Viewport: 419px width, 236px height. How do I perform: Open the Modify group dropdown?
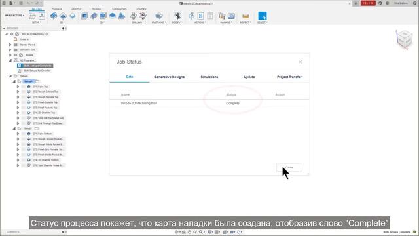[177, 22]
